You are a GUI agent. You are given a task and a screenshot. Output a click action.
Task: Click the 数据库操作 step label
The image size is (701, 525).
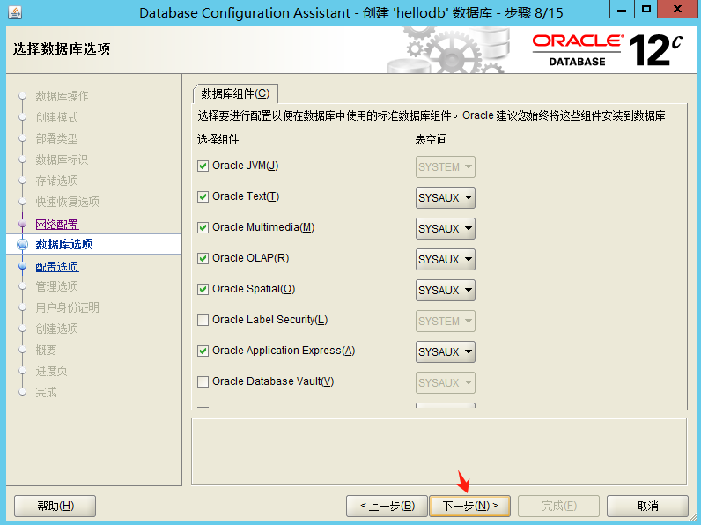62,96
